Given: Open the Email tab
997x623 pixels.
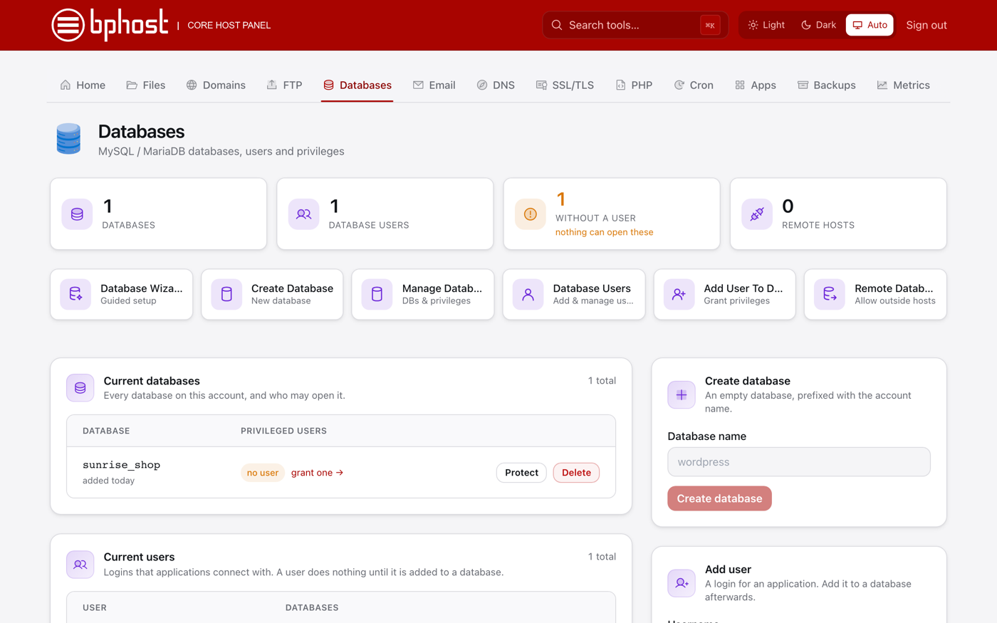Looking at the screenshot, I should [434, 85].
